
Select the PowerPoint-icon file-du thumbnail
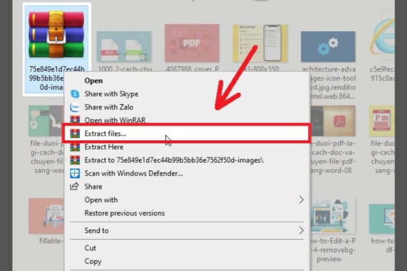tap(382, 121)
